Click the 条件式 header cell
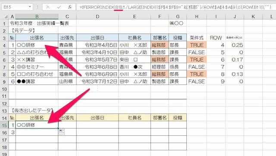This screenshot has height=156, width=276. 197,38
